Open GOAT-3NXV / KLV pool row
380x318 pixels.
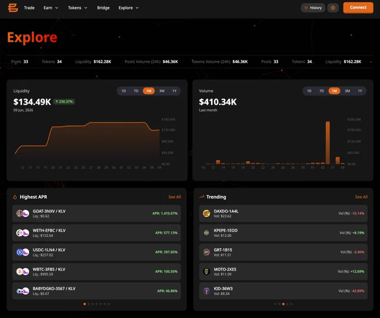pyautogui.click(x=97, y=213)
